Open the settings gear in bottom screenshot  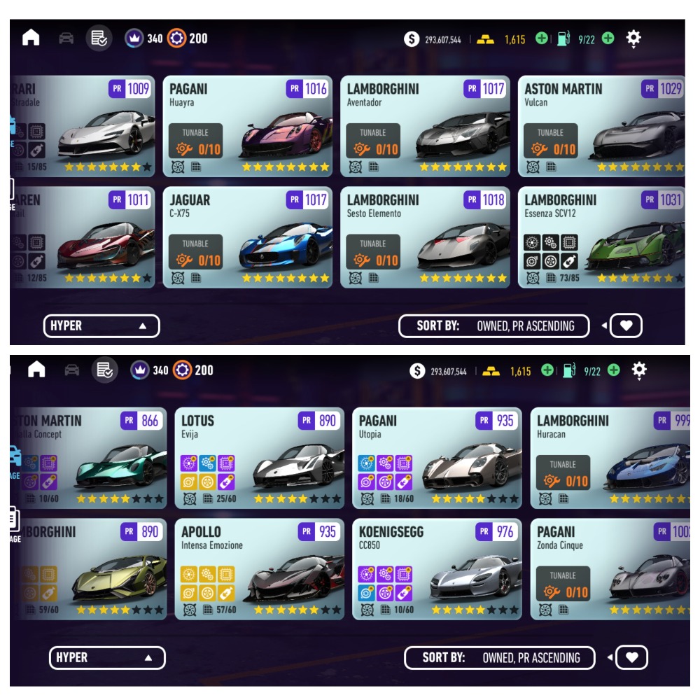click(639, 370)
